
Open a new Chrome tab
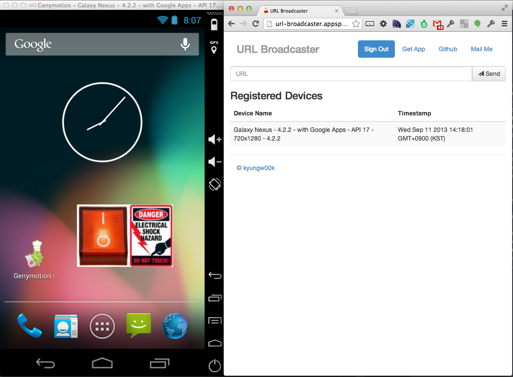pos(351,11)
